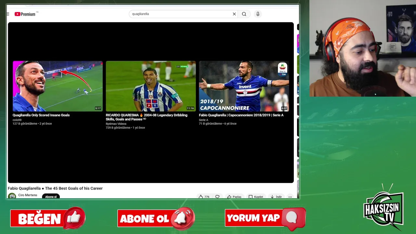416x234 pixels.
Task: Select the video title Fabio Quagliarella 45 Best Goals
Action: coord(55,188)
